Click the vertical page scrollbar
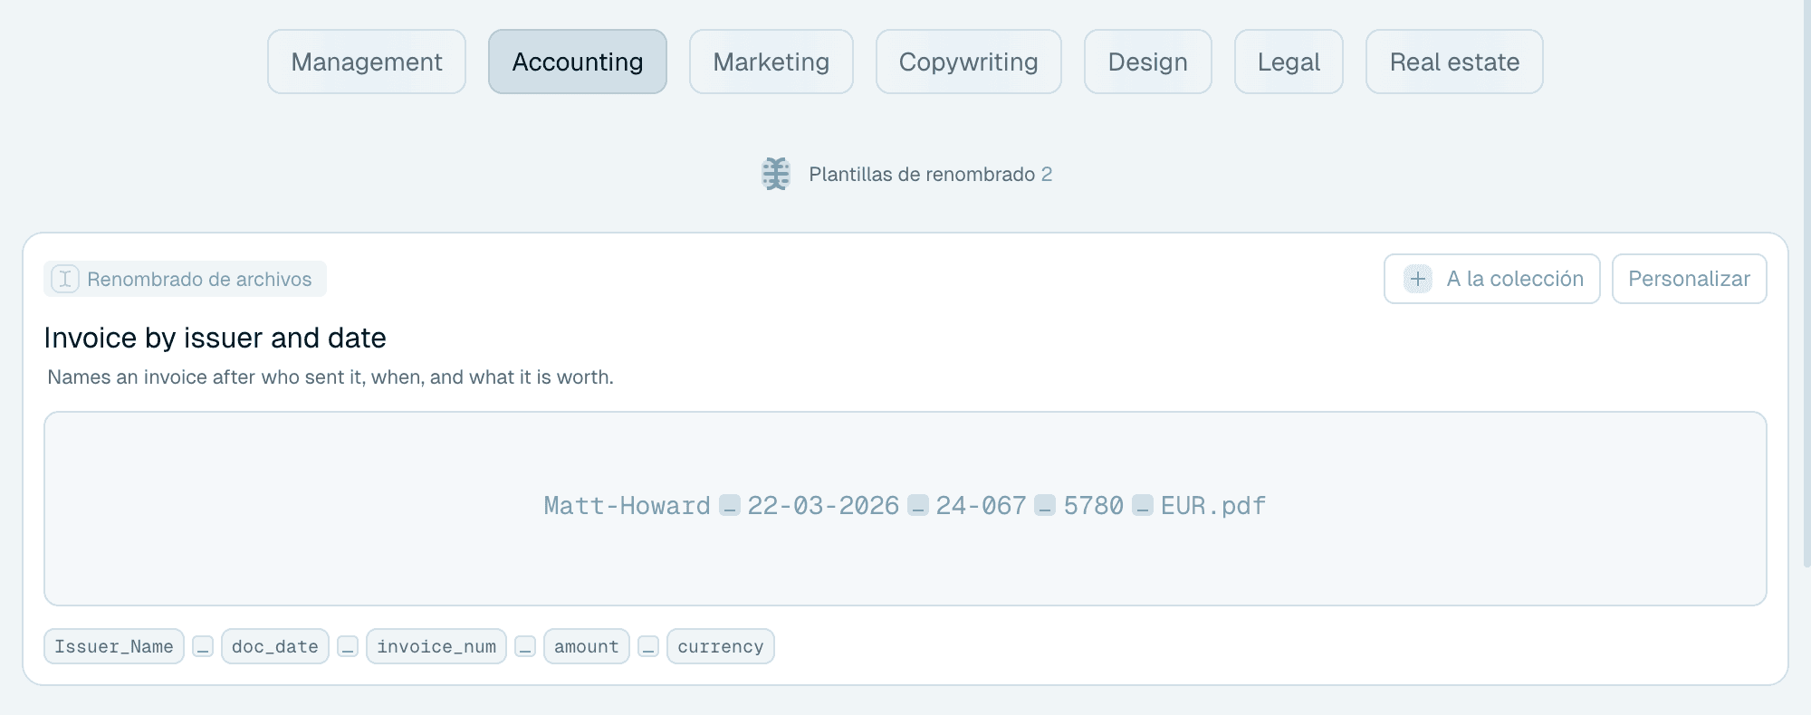 1806,283
